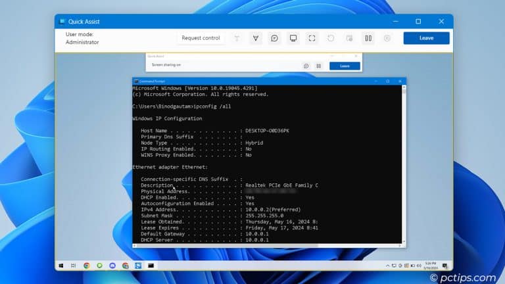
Task: Toggle the fit-to-screen size icon
Action: coord(312,38)
